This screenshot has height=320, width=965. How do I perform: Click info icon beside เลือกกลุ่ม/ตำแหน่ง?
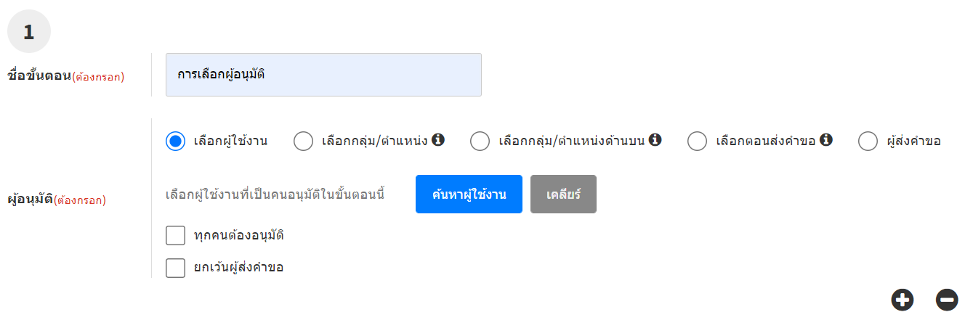pyautogui.click(x=437, y=140)
